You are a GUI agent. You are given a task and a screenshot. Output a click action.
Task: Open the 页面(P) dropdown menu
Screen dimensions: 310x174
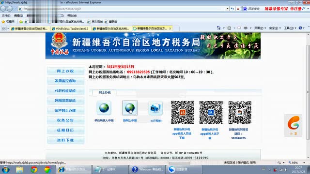click(x=260, y=28)
